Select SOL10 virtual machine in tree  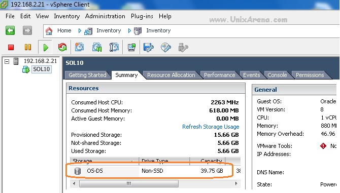(42, 69)
